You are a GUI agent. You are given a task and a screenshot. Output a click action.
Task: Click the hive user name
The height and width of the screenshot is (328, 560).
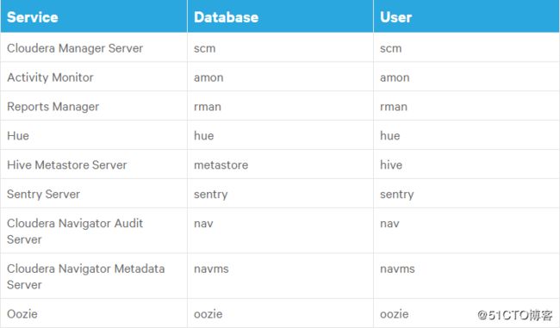coord(391,165)
